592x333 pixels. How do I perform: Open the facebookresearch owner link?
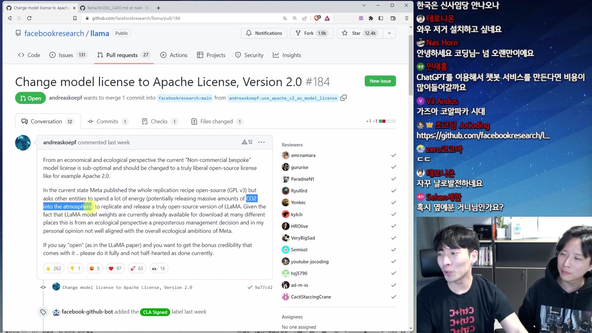(54, 33)
